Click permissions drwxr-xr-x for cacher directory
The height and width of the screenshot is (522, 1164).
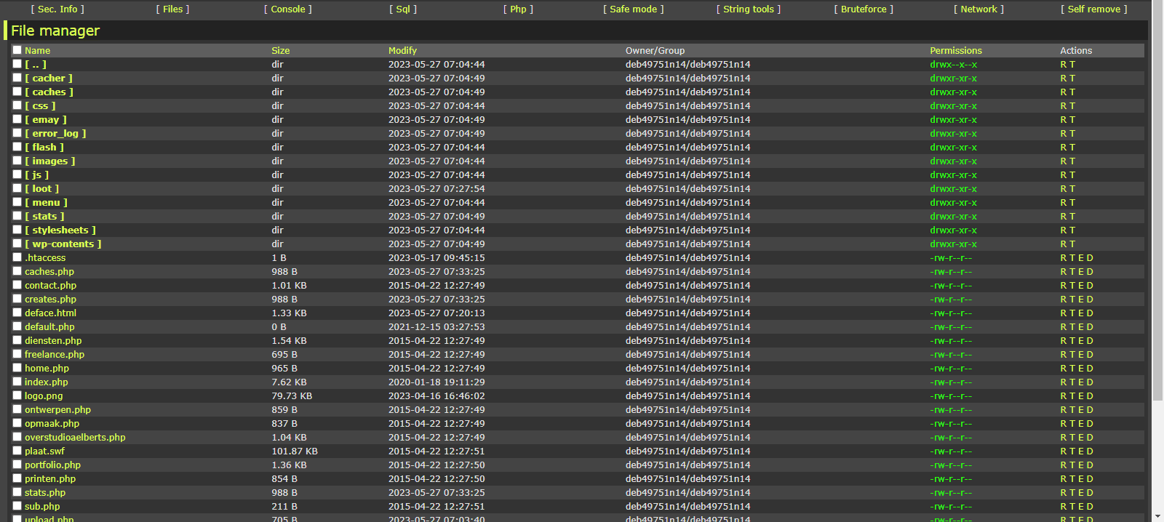(x=953, y=79)
